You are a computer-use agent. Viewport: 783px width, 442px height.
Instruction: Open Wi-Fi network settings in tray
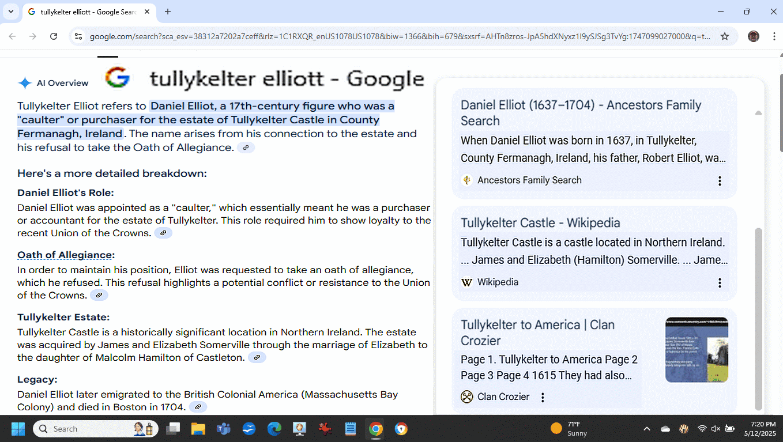click(x=702, y=429)
